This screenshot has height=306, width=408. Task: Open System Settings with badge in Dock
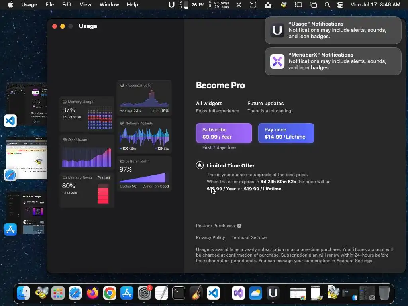click(144, 293)
